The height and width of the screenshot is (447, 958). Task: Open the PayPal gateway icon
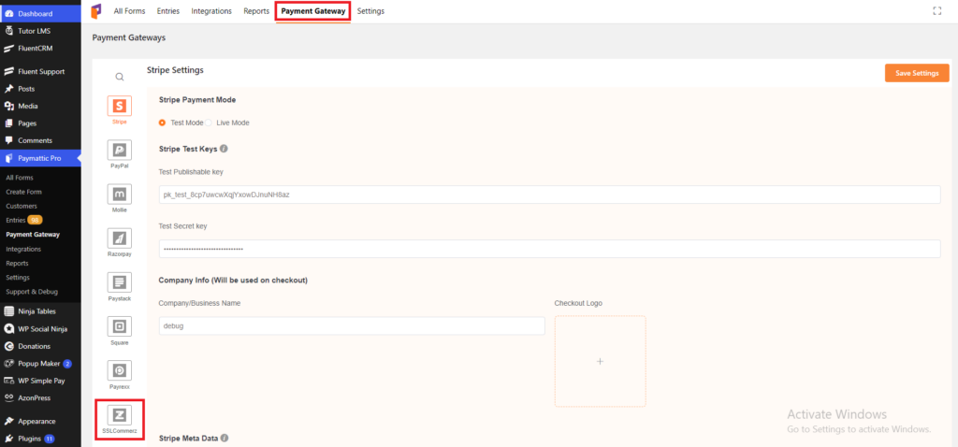(x=119, y=150)
